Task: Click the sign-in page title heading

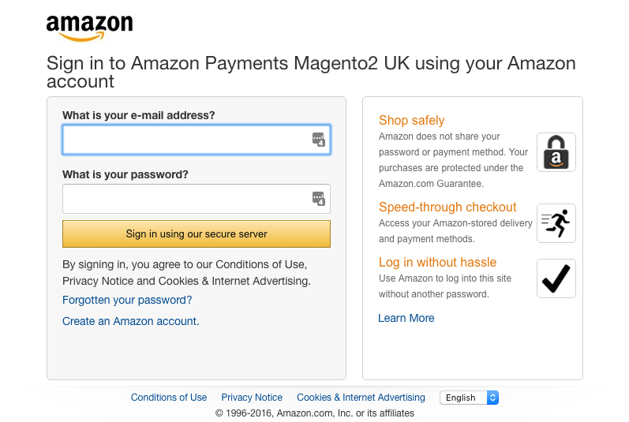Action: (311, 72)
